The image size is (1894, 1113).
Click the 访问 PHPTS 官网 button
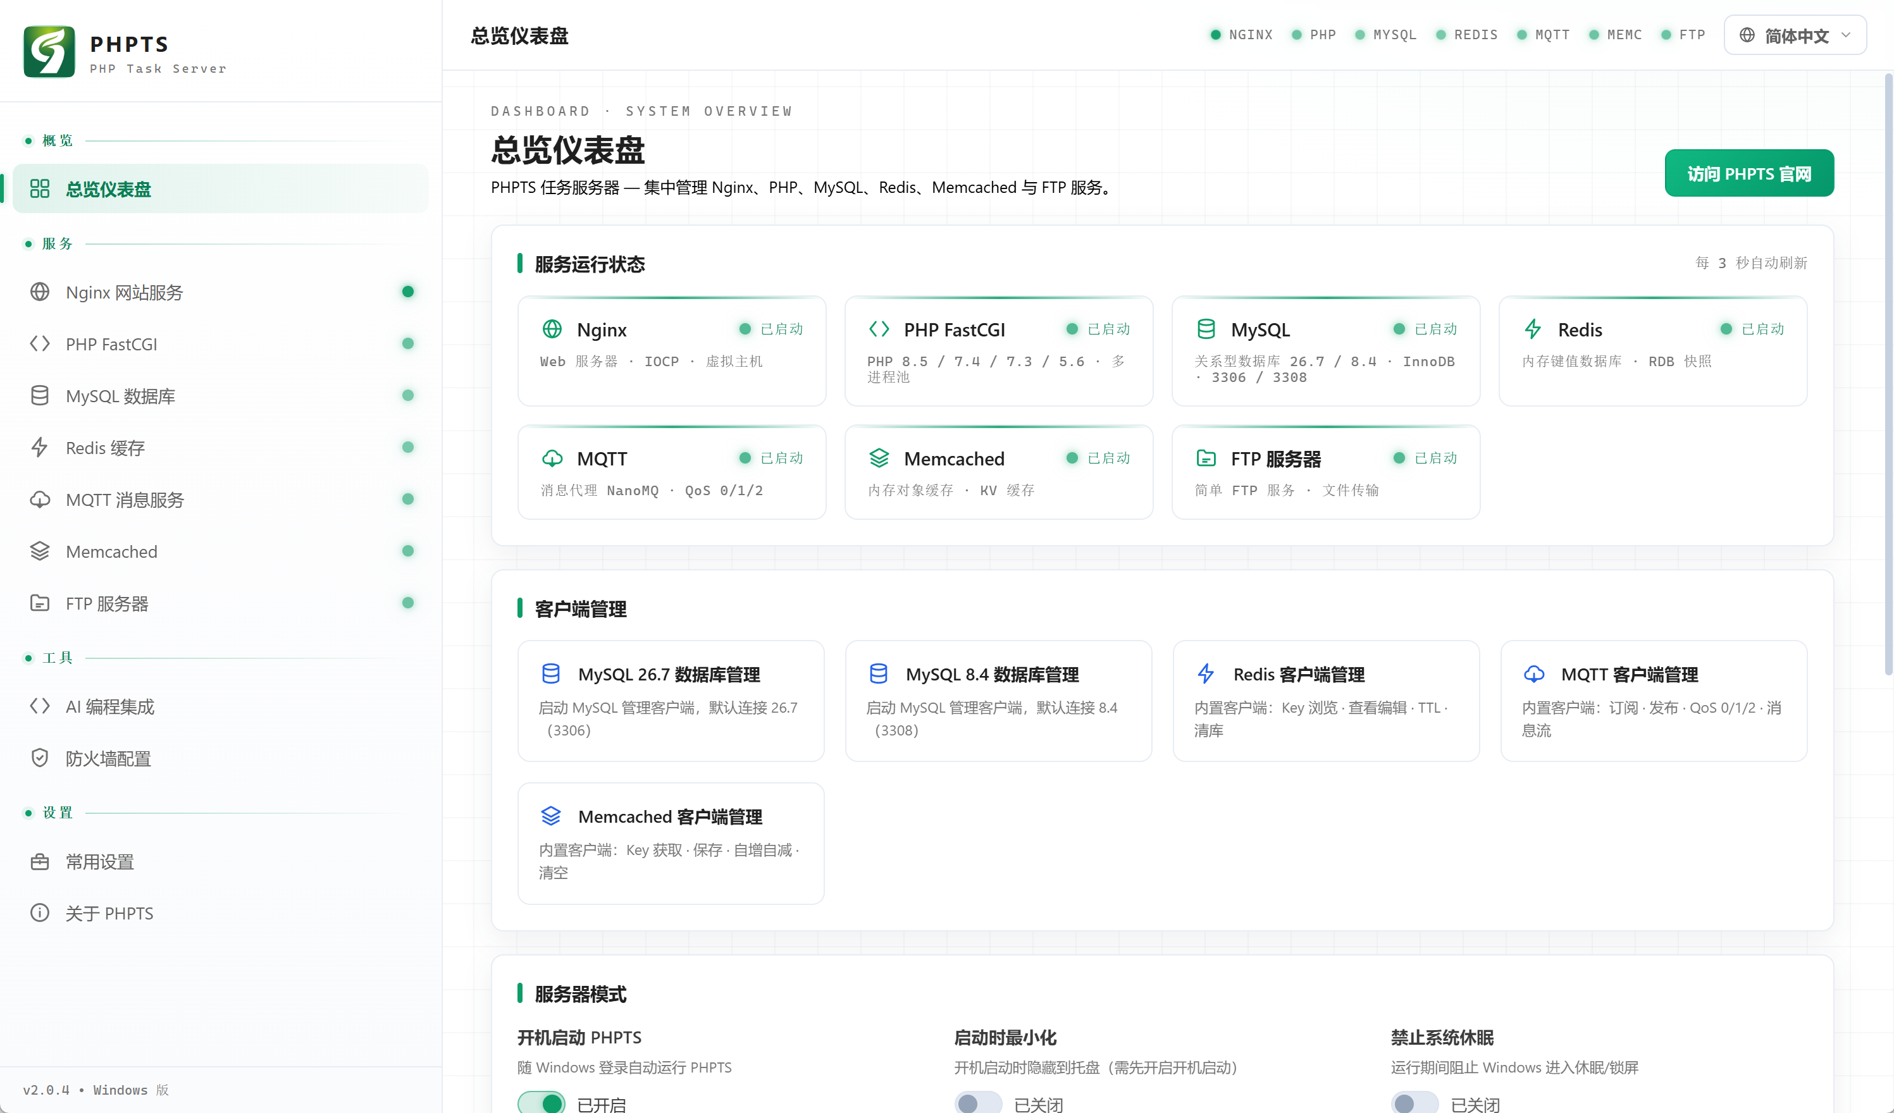pyautogui.click(x=1749, y=174)
